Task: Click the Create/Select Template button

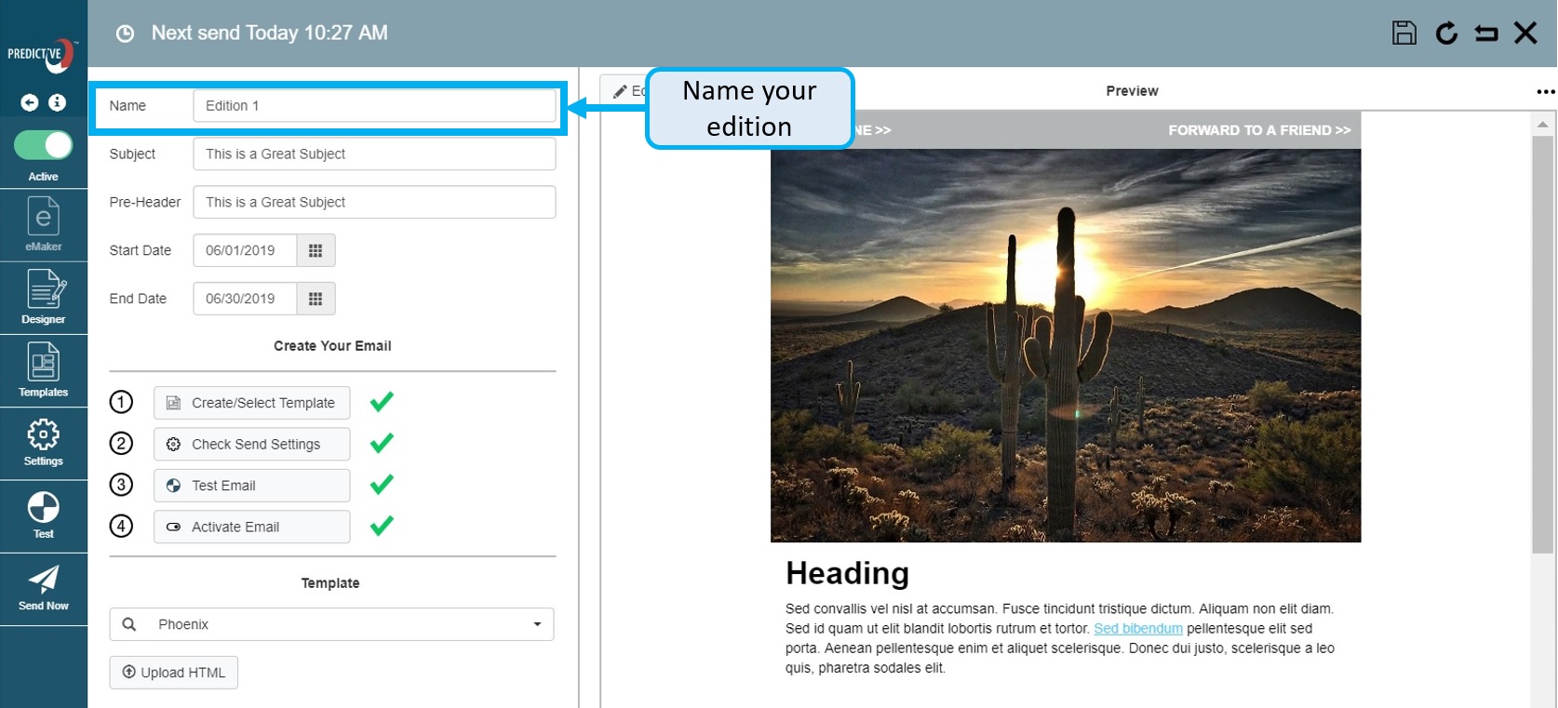Action: tap(251, 403)
